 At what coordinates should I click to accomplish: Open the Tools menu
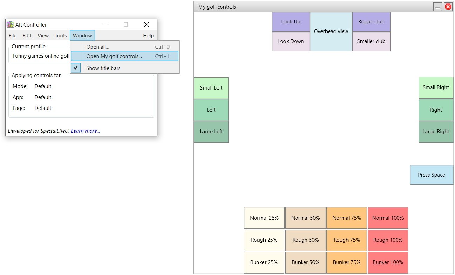pyautogui.click(x=60, y=35)
